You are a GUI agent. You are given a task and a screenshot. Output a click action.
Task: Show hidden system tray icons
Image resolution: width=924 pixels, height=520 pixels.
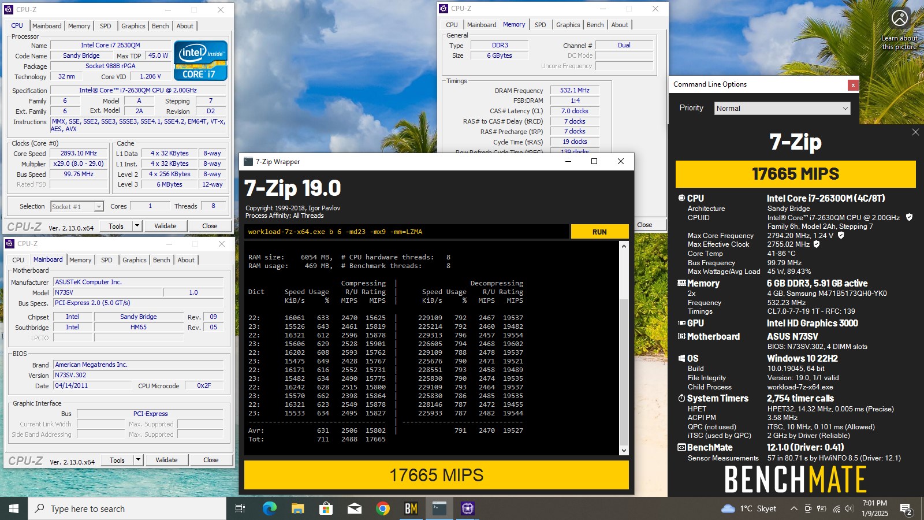793,508
